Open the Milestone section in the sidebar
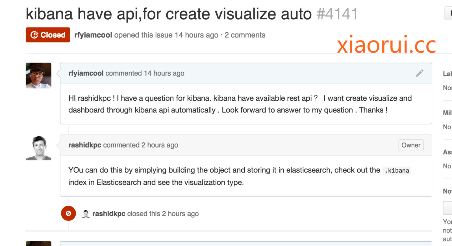The height and width of the screenshot is (246, 452). 447,113
